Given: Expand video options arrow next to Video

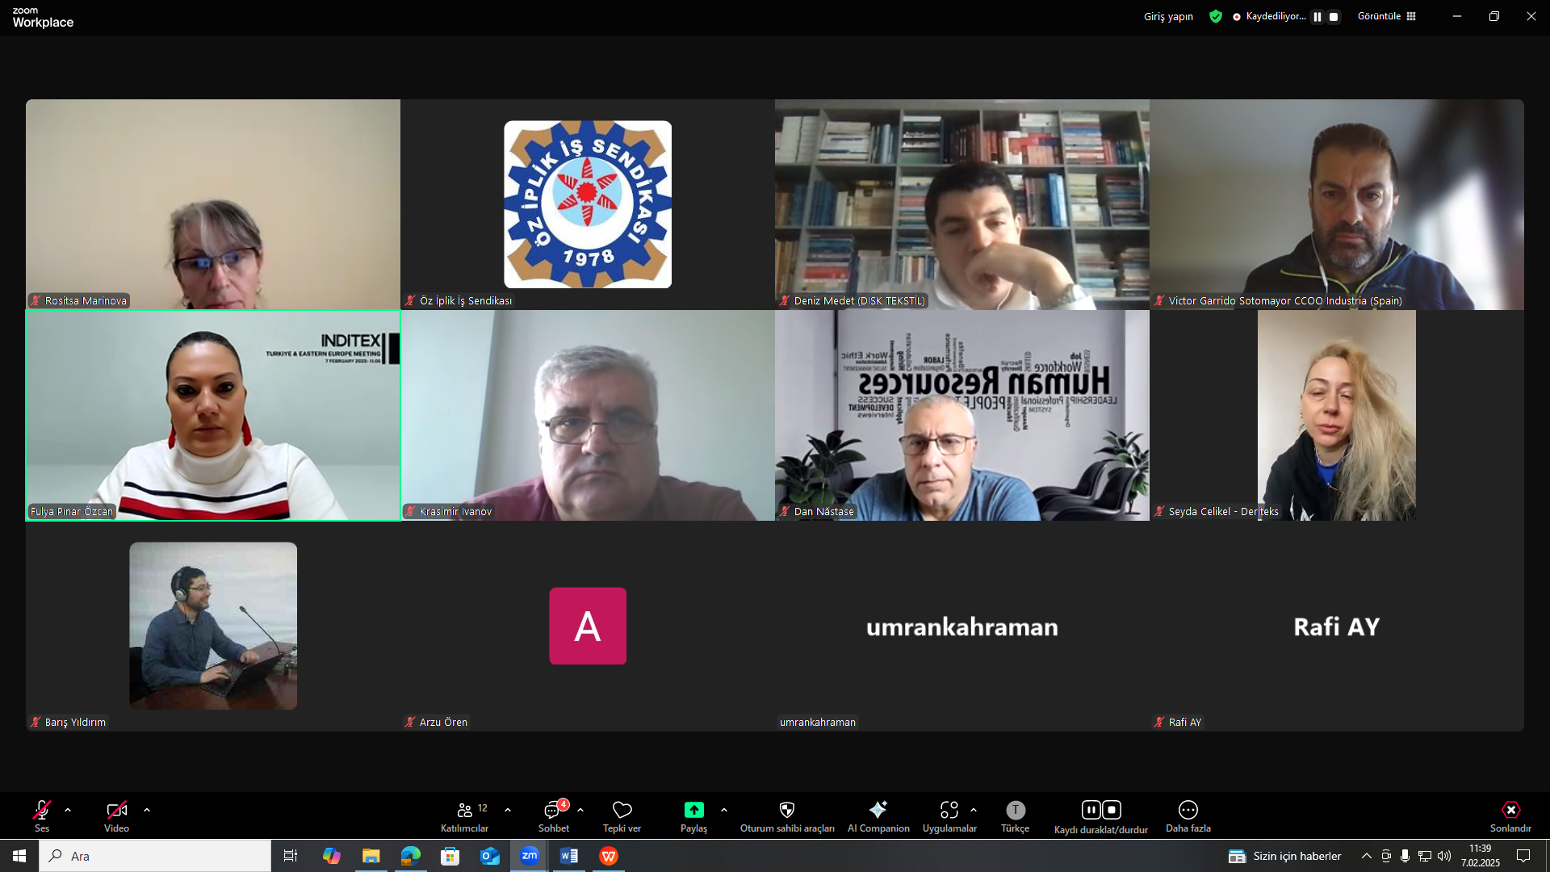Looking at the screenshot, I should tap(147, 810).
